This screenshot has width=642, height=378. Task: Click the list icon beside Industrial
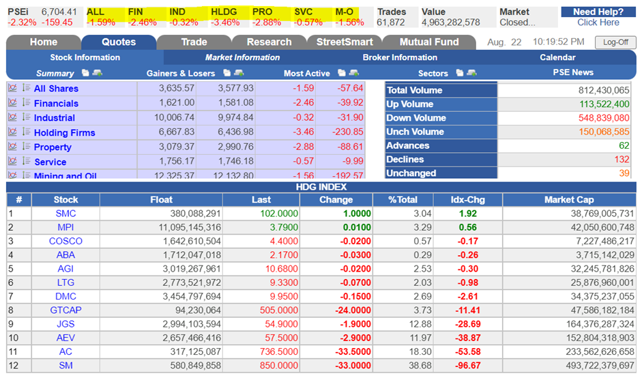[26, 117]
